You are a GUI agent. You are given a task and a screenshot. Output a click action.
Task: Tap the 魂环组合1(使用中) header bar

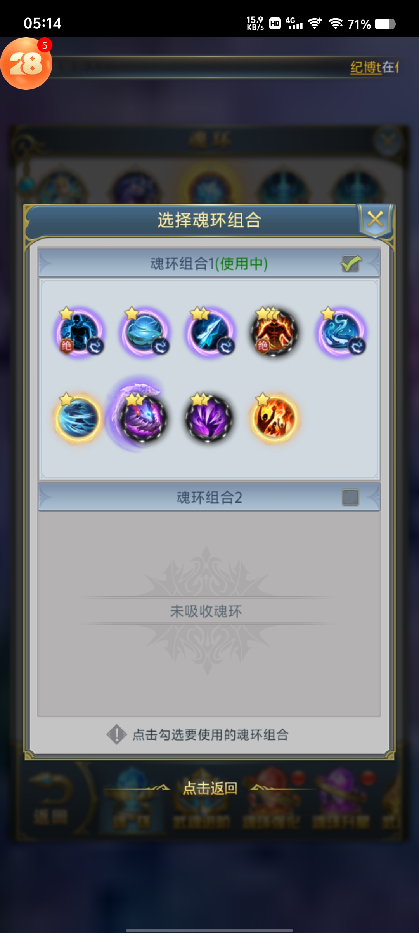[209, 264]
